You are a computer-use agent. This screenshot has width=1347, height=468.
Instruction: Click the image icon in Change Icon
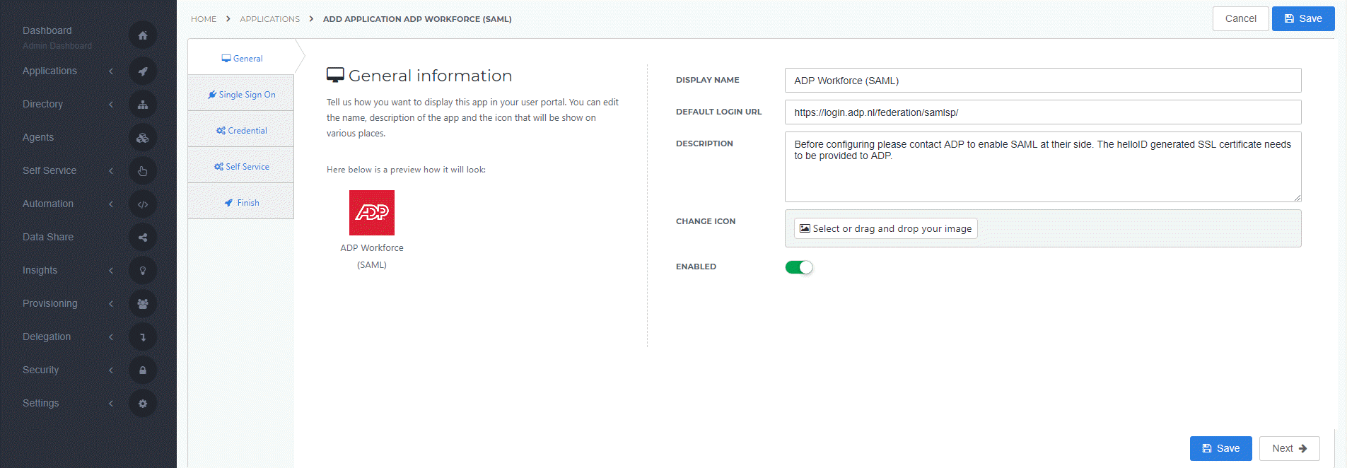point(805,228)
